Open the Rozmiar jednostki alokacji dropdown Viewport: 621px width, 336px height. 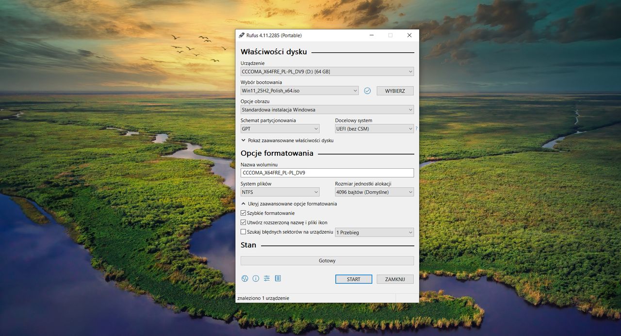click(375, 192)
